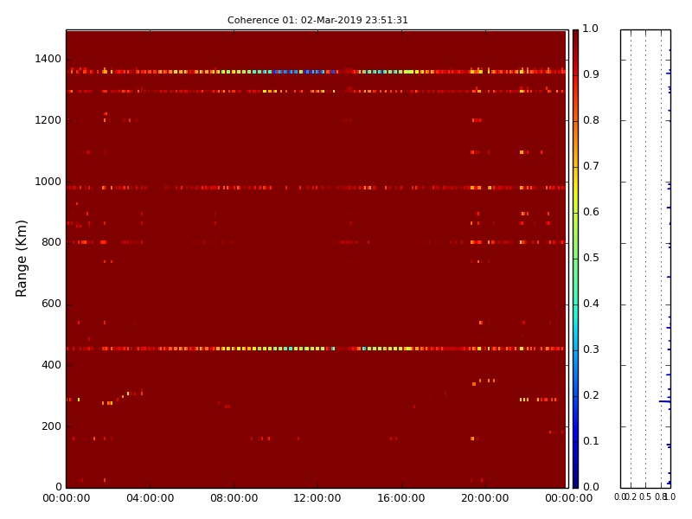Click the colorbar 0.9 label

(x=591, y=74)
